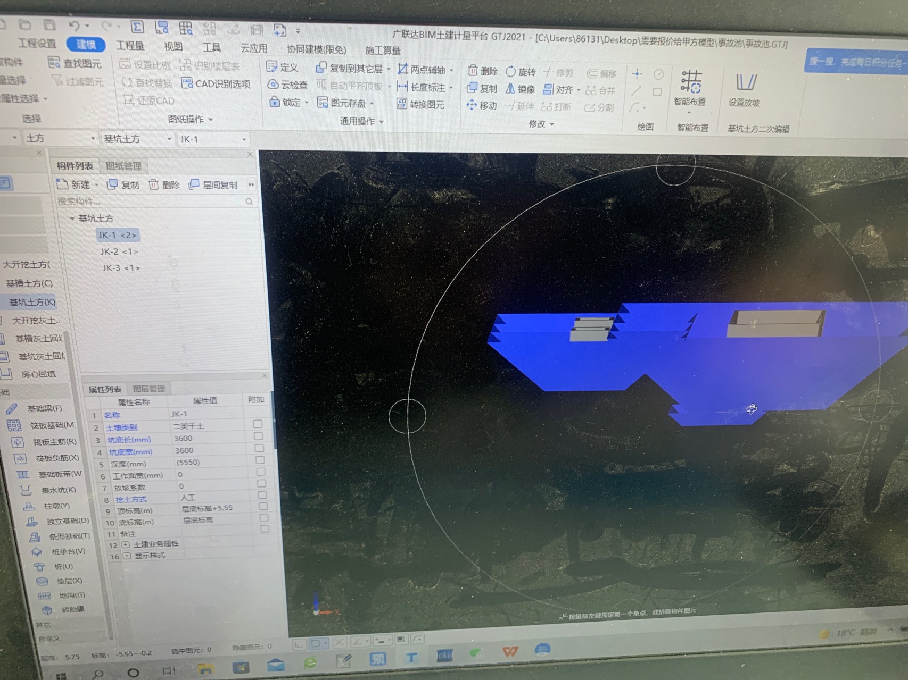This screenshot has height=680, width=908.
Task: Click the Σ summary calculation icon
Action: pos(137,27)
